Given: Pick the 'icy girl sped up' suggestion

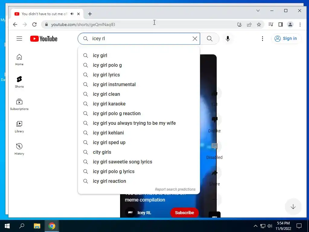Looking at the screenshot, I should [x=139, y=143].
